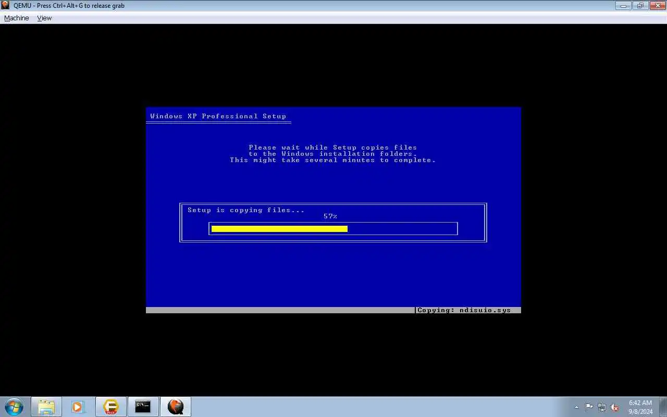Screen dimensions: 667x417
Task: Open Action Center flag icon
Action: click(589, 408)
